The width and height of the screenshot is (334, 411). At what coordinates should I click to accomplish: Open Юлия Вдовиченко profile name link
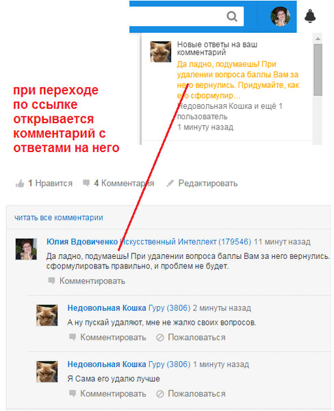click(82, 242)
